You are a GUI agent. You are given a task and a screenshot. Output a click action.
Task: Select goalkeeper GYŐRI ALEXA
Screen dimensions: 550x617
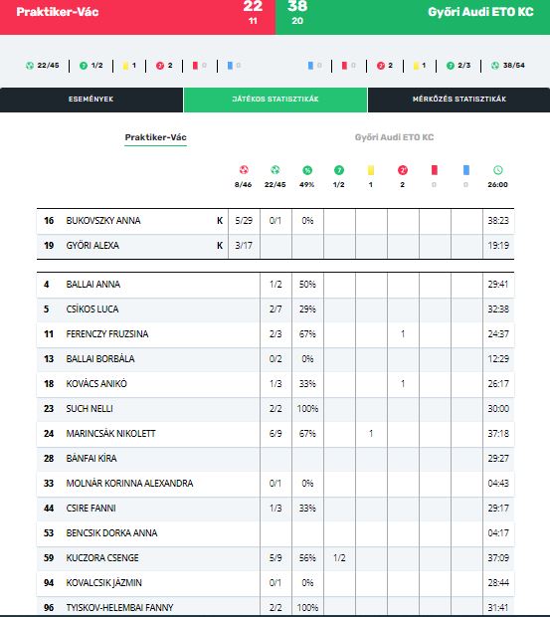click(92, 246)
